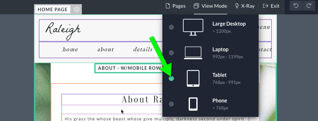Select Large Desktop radio button

pyautogui.click(x=171, y=27)
